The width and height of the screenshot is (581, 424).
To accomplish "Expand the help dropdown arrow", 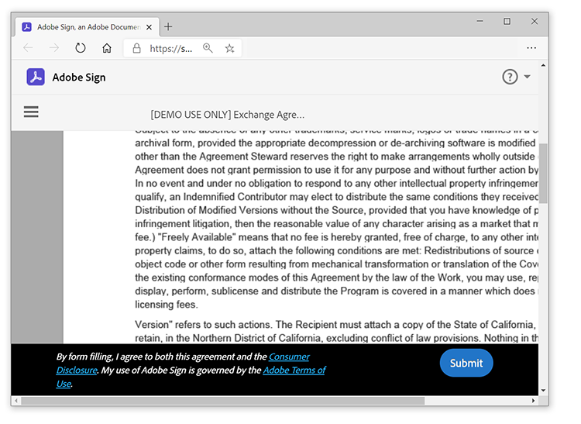I will [x=527, y=77].
